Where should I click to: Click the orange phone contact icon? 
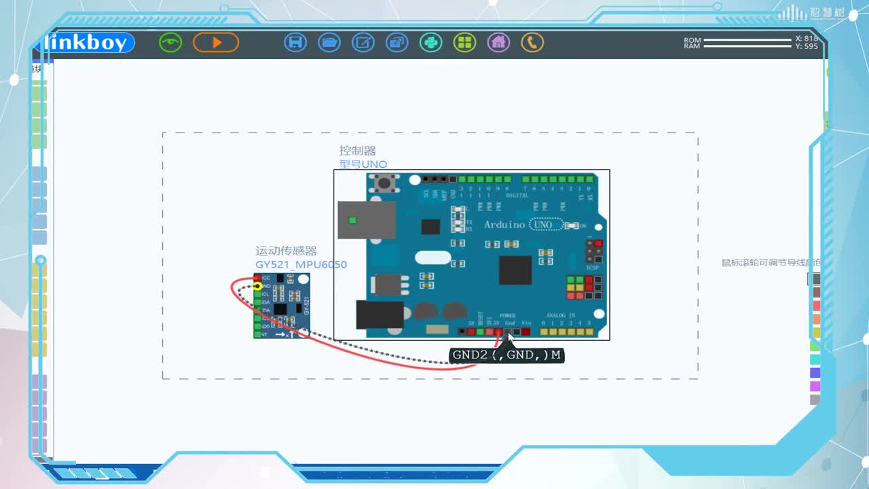[x=532, y=43]
